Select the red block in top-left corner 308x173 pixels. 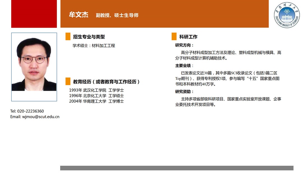pyautogui.click(x=34, y=14)
